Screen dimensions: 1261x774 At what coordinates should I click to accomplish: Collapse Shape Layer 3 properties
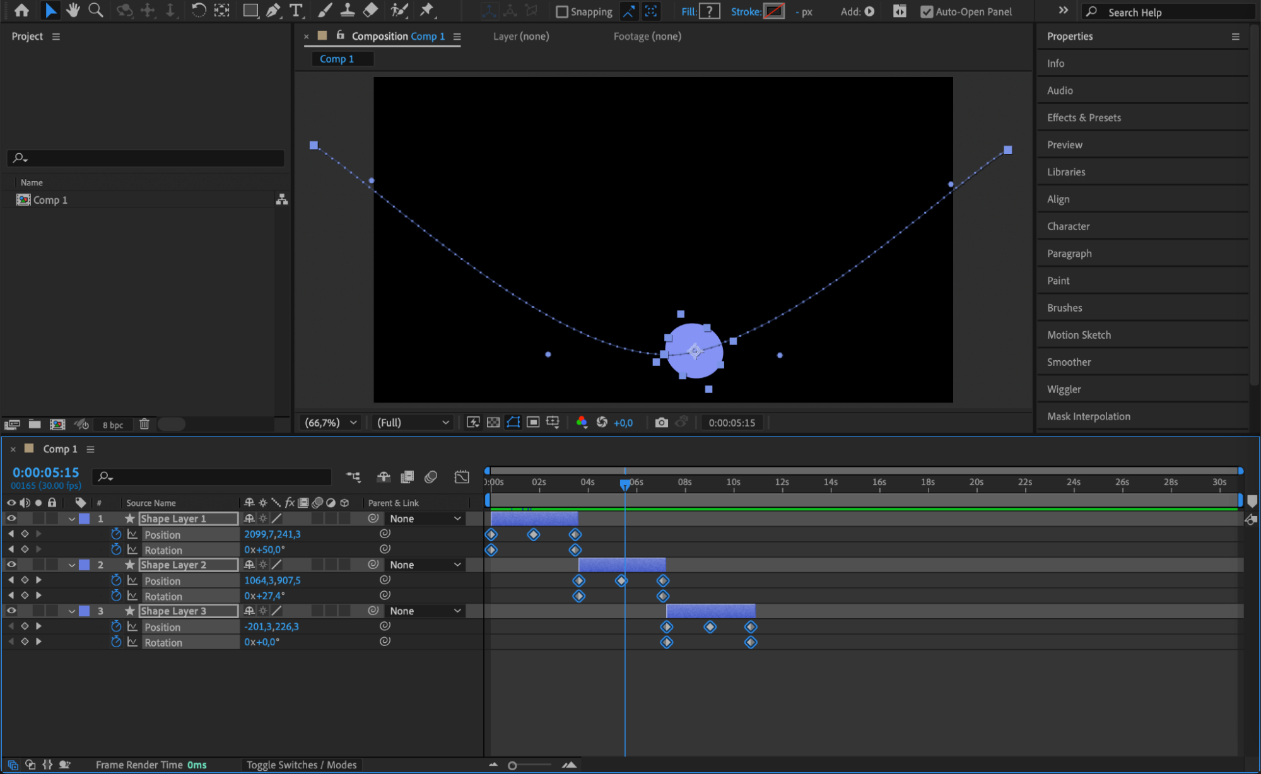[72, 611]
